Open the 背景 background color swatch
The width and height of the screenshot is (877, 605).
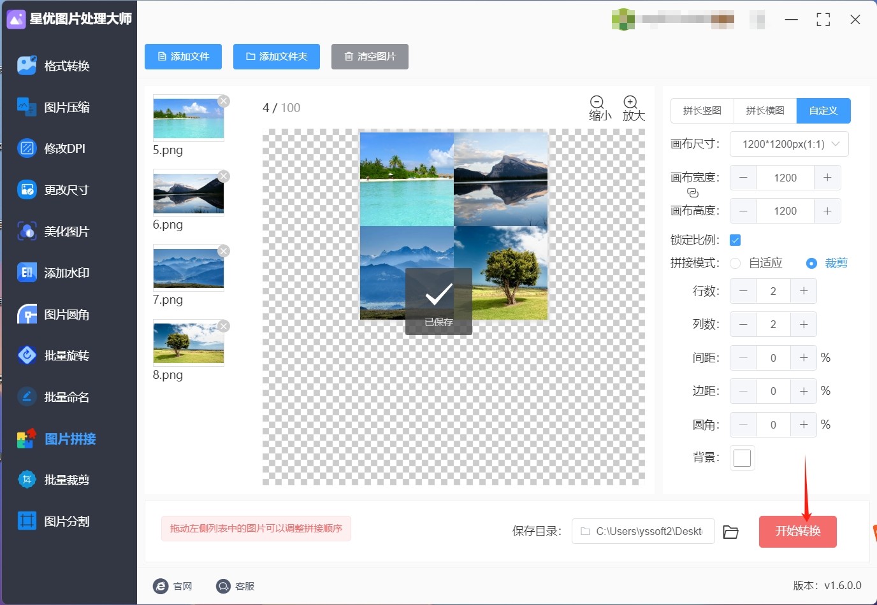click(742, 458)
